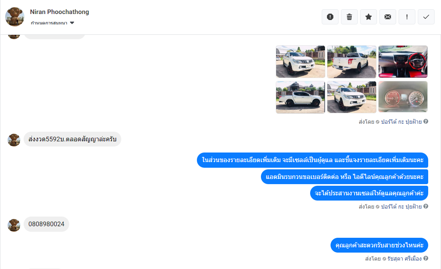Mark conversation as unread via envelope icon

(387, 17)
